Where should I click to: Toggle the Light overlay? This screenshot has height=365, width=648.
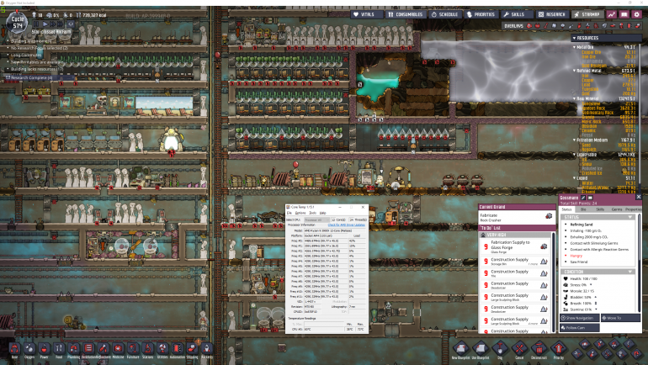[562, 25]
